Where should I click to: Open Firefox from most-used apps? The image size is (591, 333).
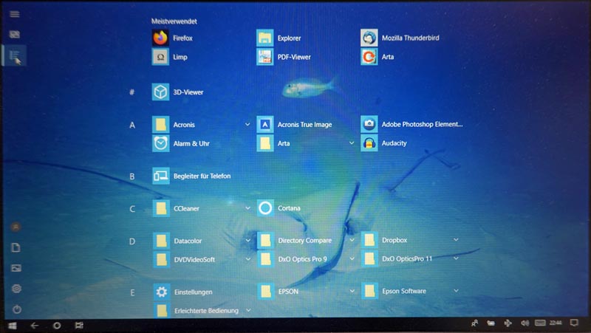173,38
